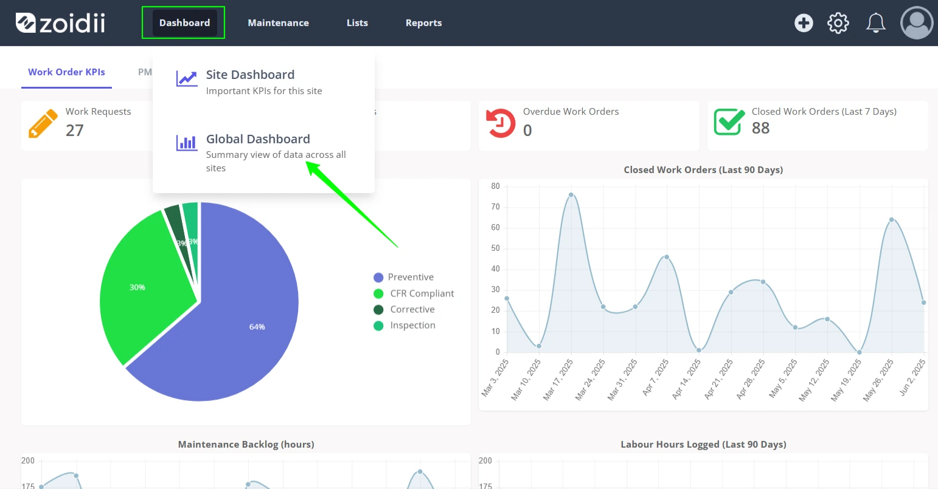Click the orange pencil Work Requests icon
The height and width of the screenshot is (489, 938).
coord(43,123)
